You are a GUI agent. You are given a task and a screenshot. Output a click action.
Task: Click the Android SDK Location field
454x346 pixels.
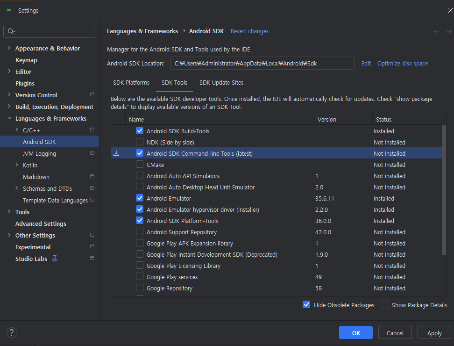tap(262, 63)
